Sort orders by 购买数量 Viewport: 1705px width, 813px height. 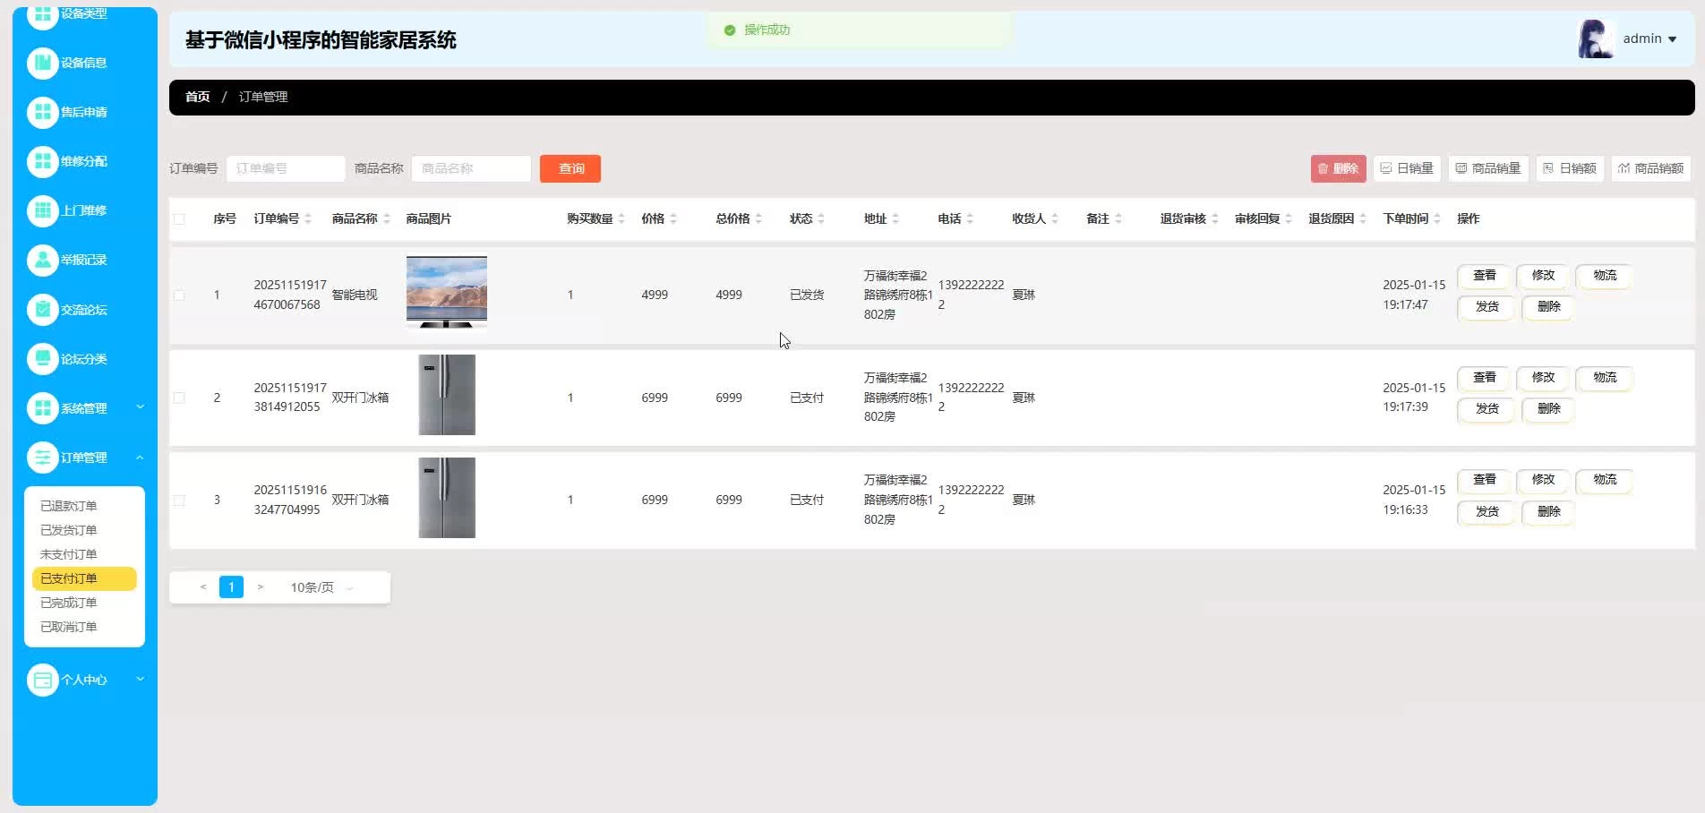(x=621, y=218)
